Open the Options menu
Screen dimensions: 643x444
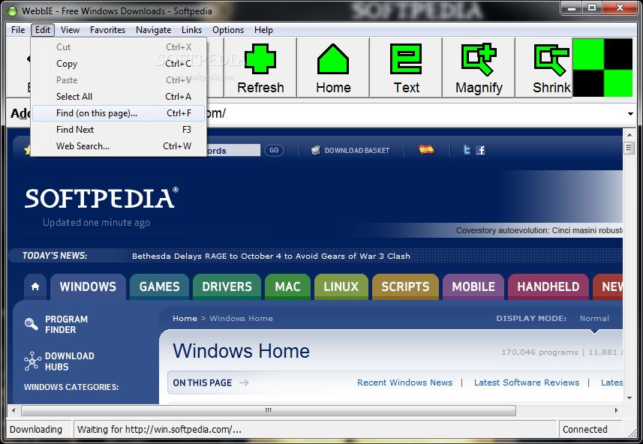[x=228, y=30]
